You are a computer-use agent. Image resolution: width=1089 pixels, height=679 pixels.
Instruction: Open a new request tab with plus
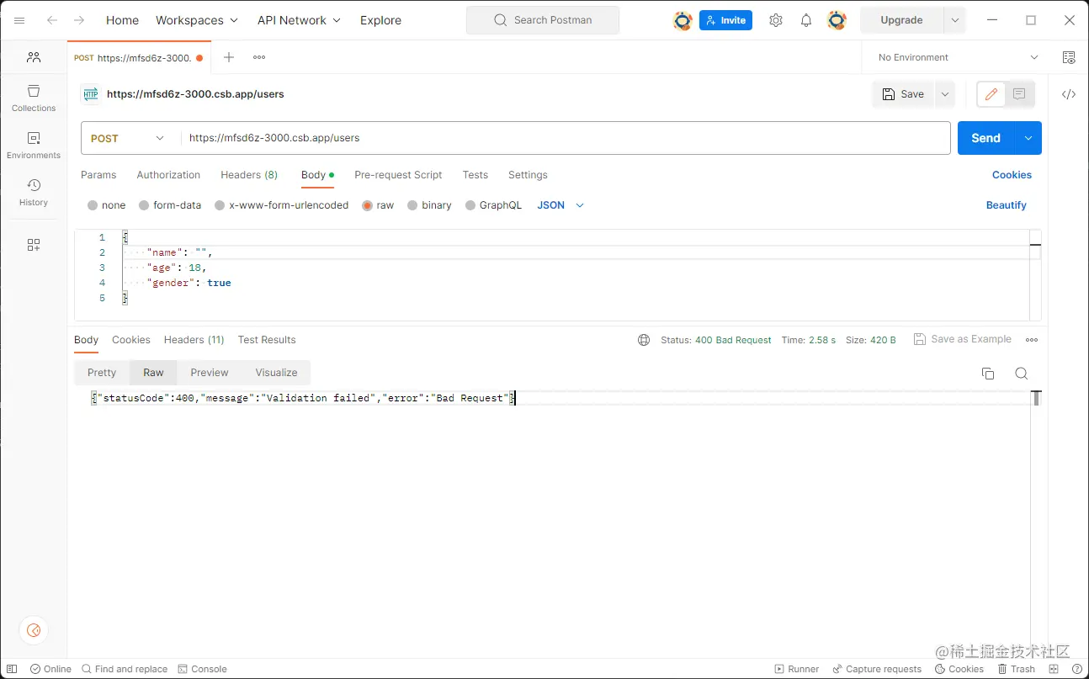(229, 57)
